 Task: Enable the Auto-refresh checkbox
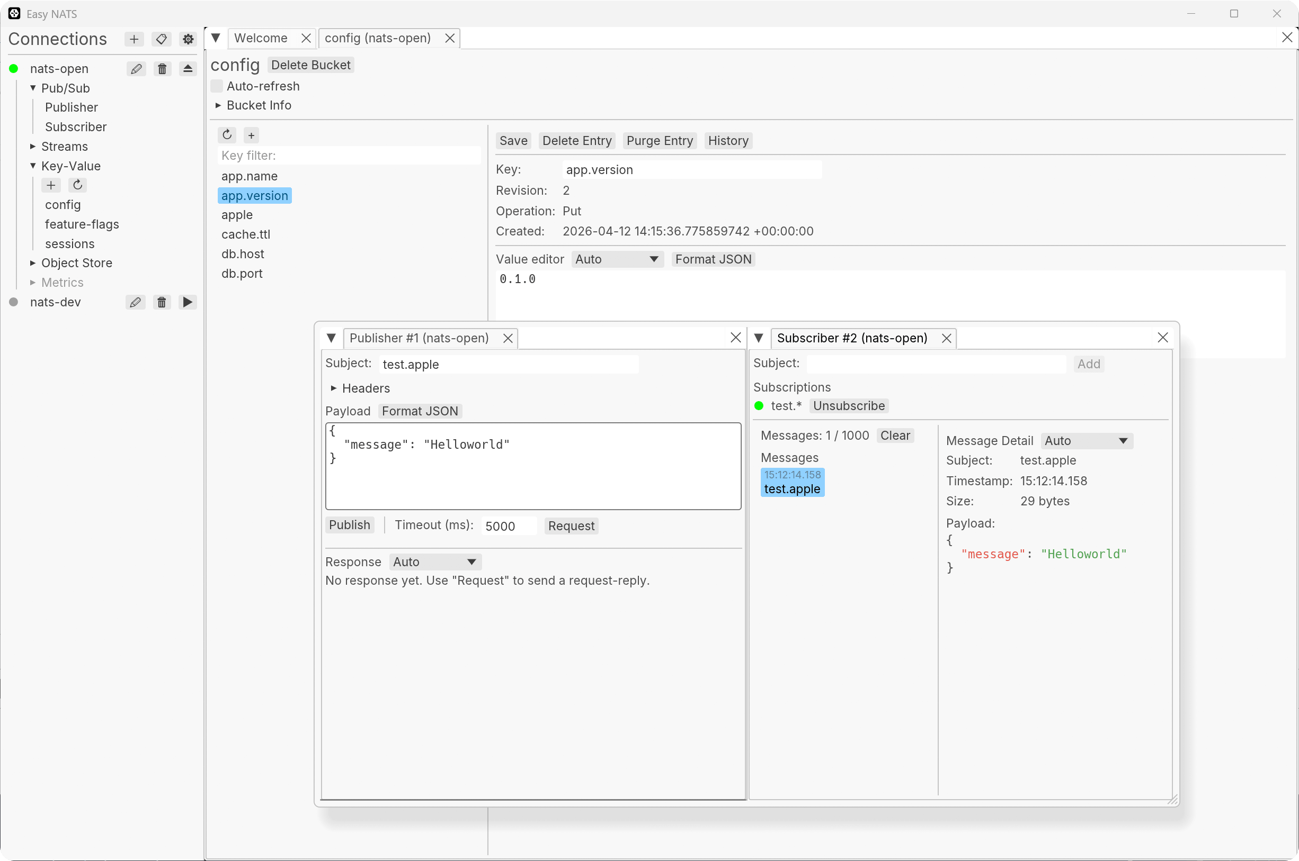(217, 86)
